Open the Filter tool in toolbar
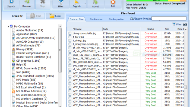Viewport: 190px width, 107px height. [61, 4]
